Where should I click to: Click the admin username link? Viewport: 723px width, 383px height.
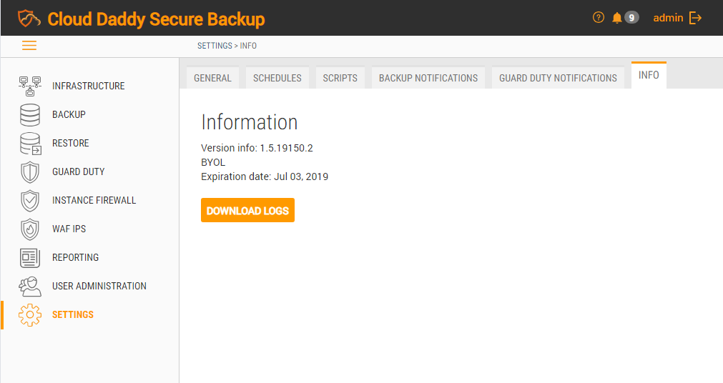[668, 18]
